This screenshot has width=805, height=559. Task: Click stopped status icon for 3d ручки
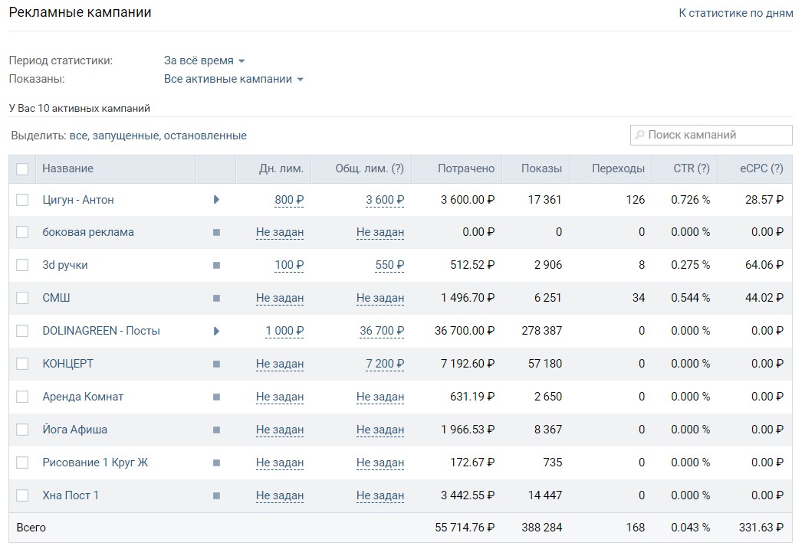point(216,266)
